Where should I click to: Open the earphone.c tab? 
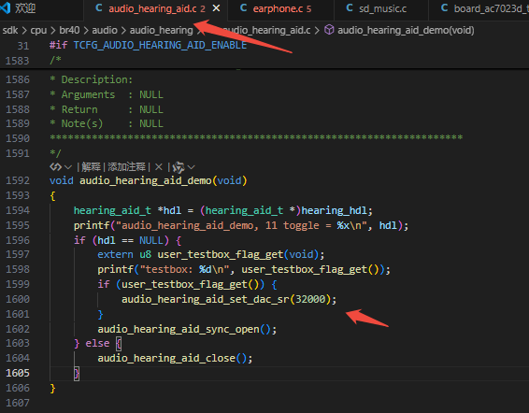(281, 8)
